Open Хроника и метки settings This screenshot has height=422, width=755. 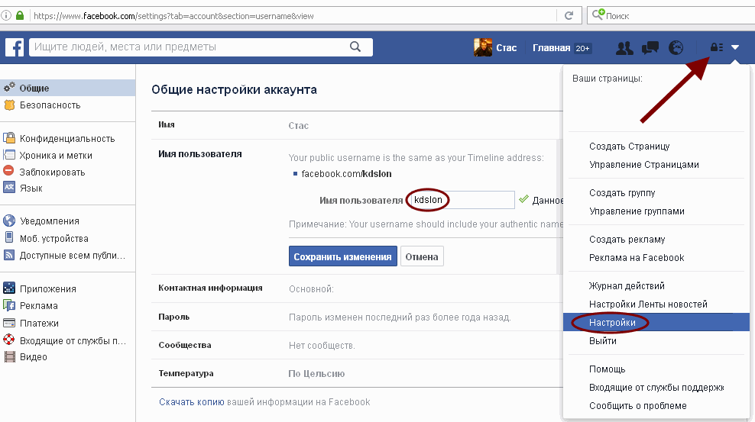click(x=56, y=155)
